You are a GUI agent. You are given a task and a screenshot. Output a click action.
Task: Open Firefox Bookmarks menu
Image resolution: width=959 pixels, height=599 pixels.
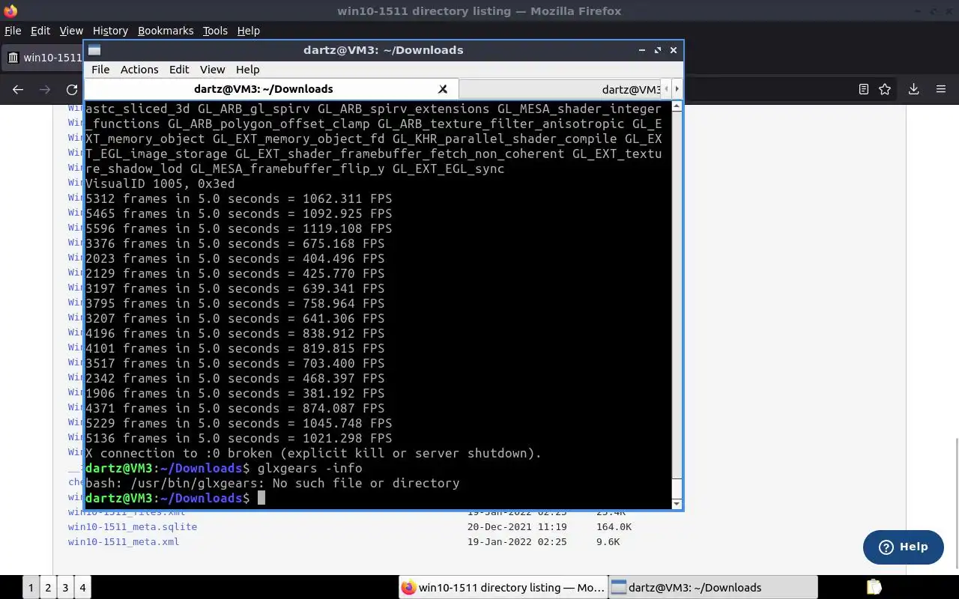[x=166, y=31]
